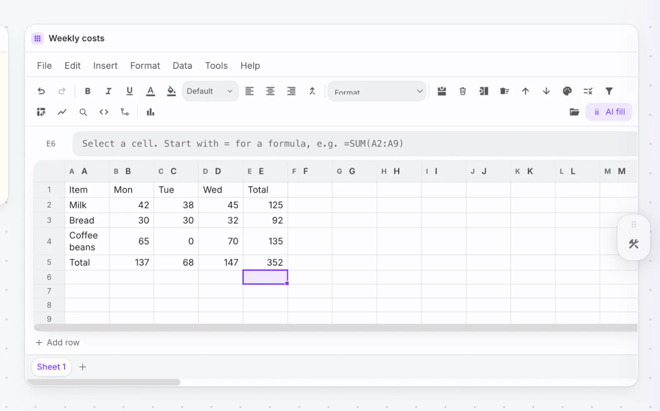Click the floating tools wrench icon
This screenshot has width=660, height=411.
634,244
